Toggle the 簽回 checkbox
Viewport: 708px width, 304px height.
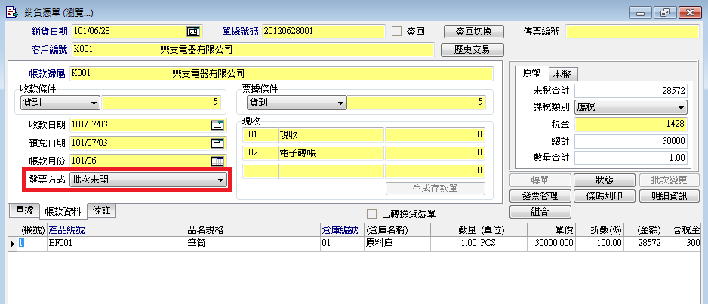397,32
